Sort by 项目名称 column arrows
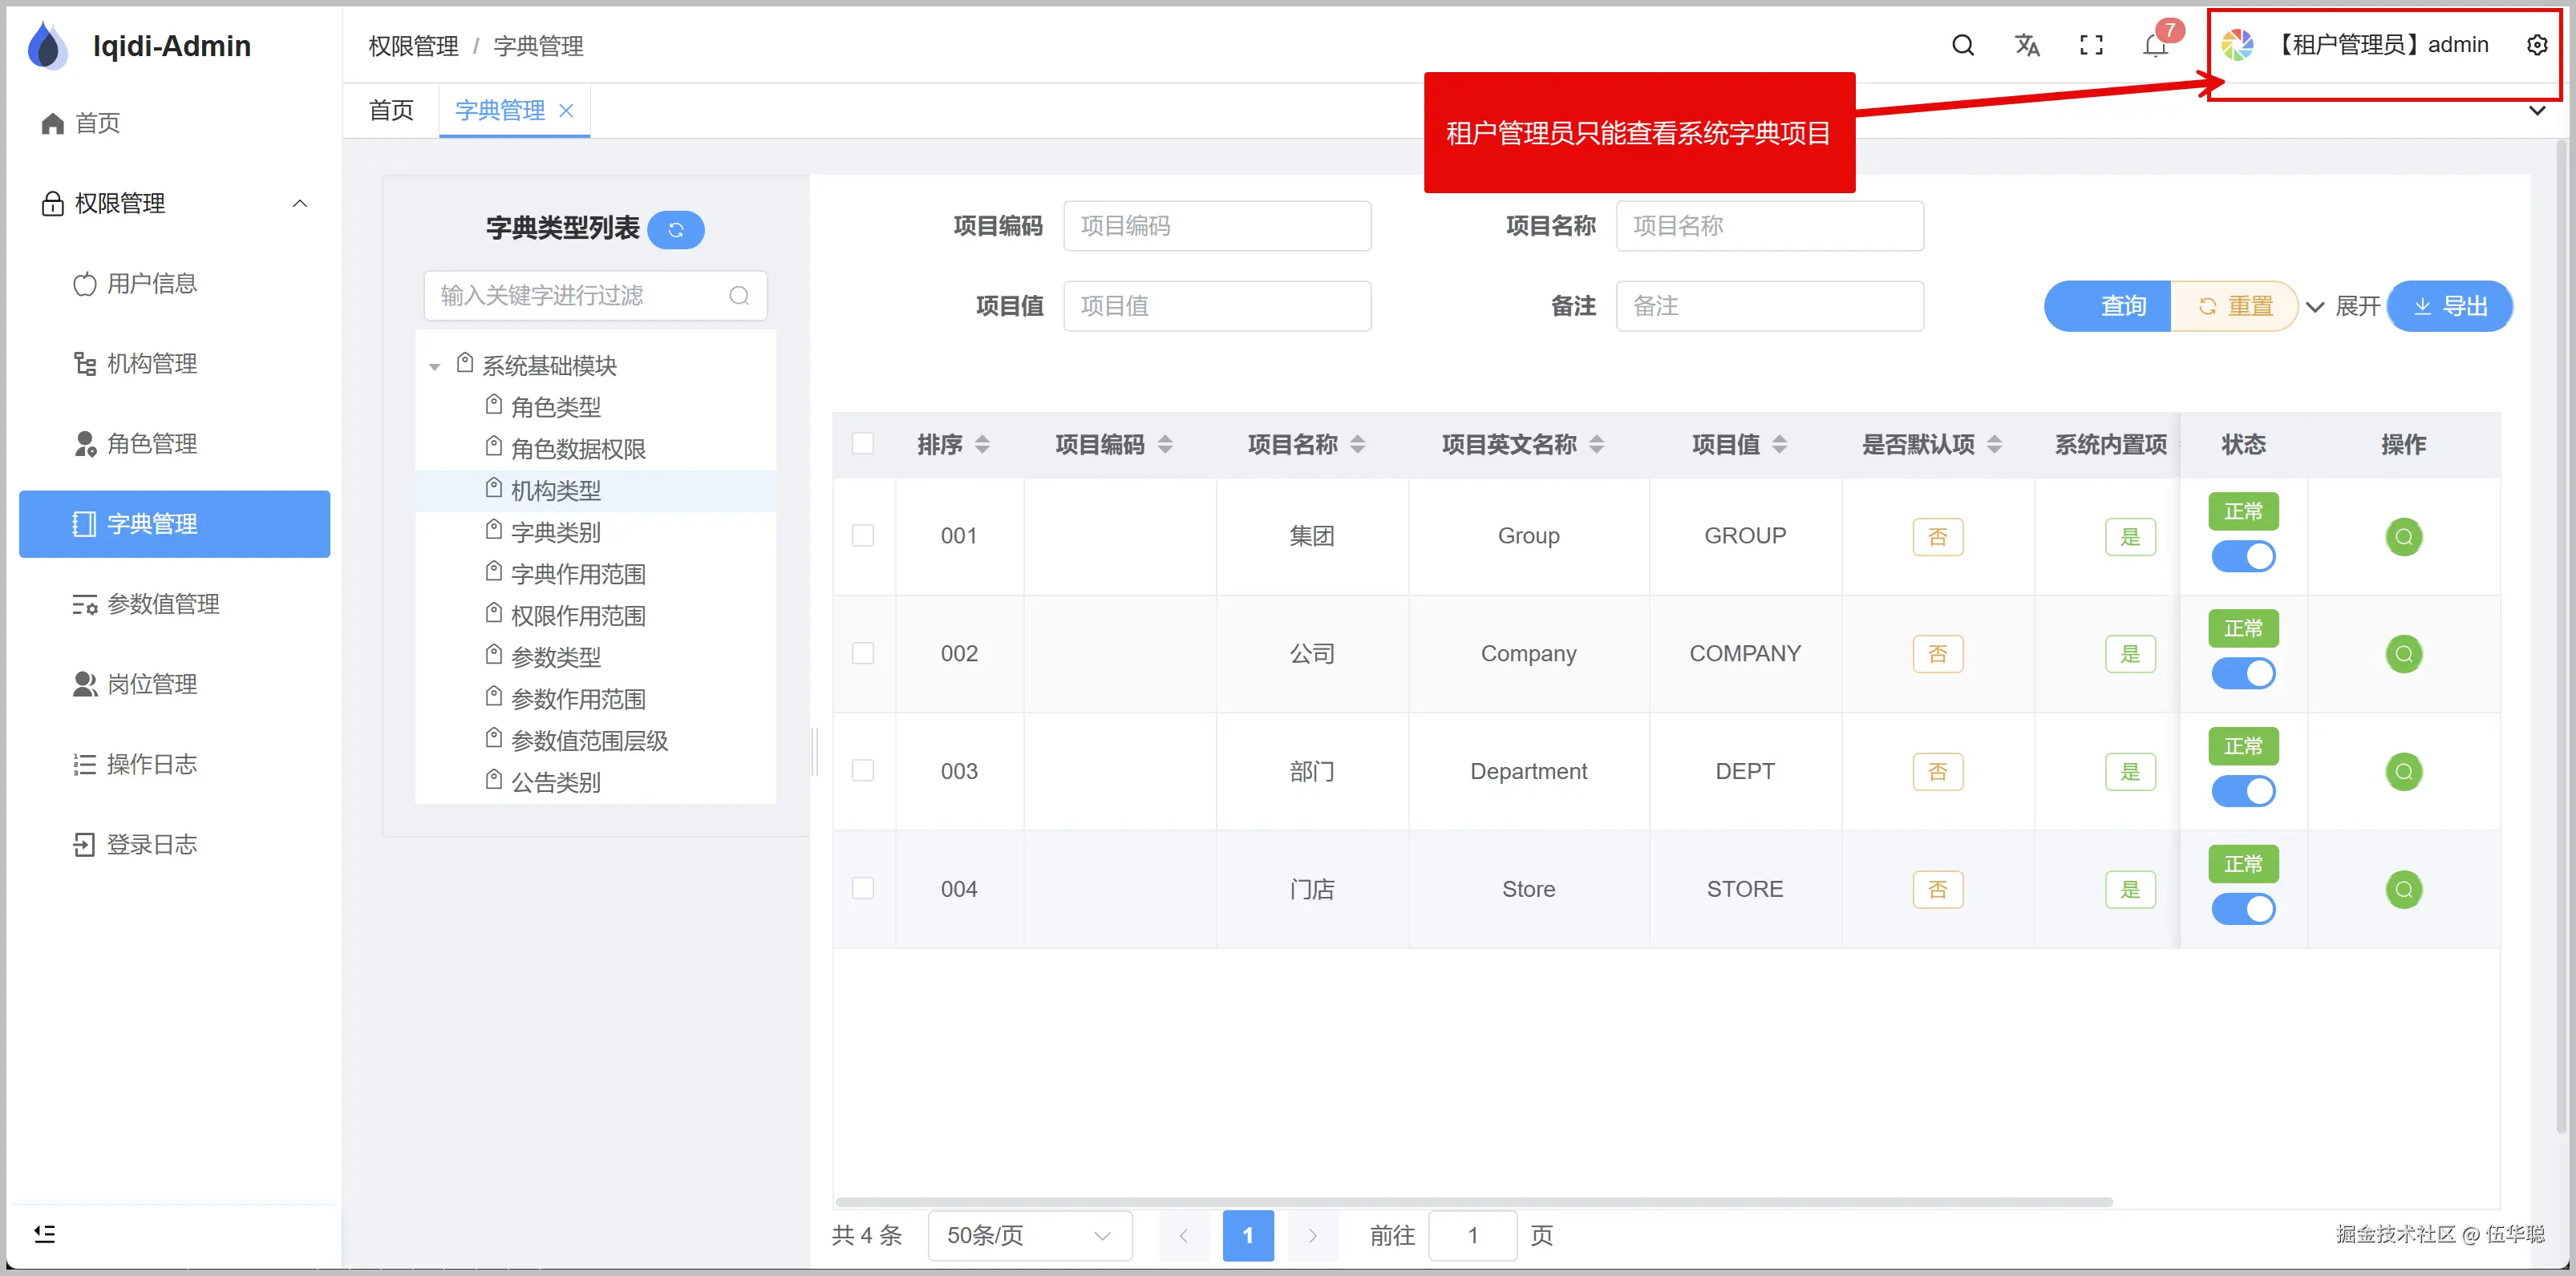 tap(1357, 445)
